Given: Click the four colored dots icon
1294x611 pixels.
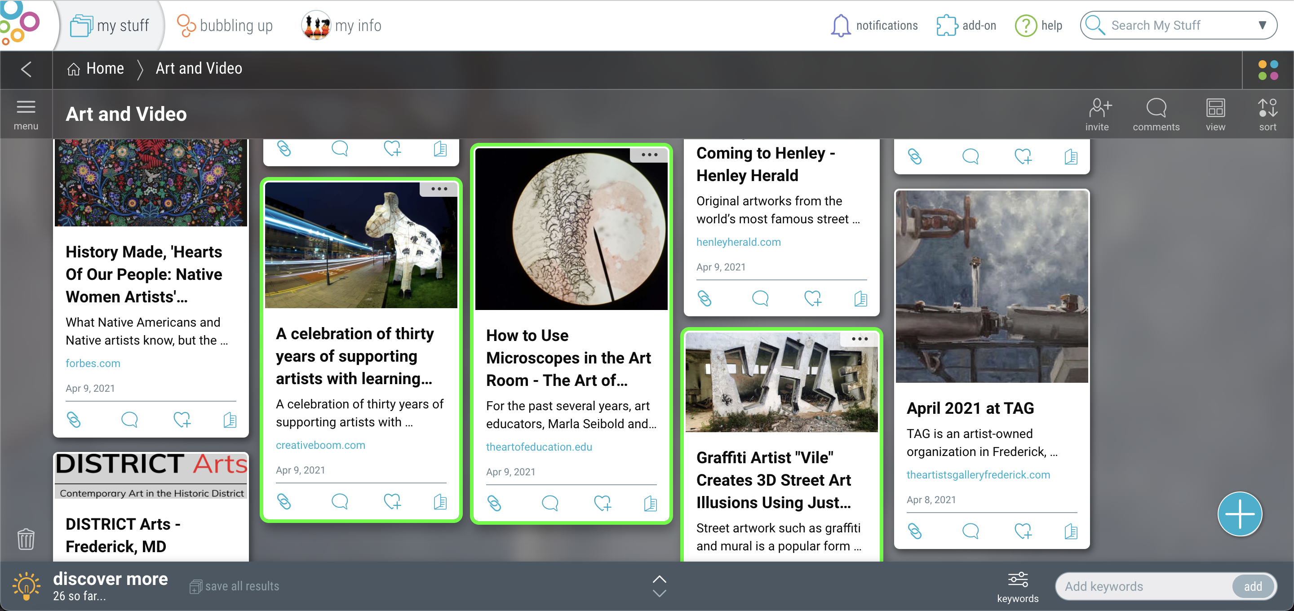Looking at the screenshot, I should (x=1268, y=70).
